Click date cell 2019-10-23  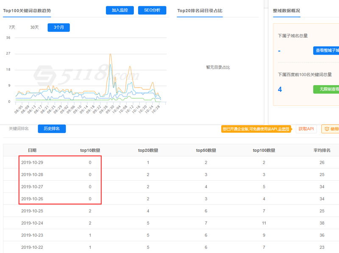tap(32, 235)
